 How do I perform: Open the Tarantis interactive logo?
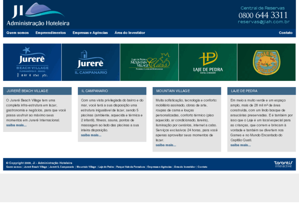[x=283, y=164]
